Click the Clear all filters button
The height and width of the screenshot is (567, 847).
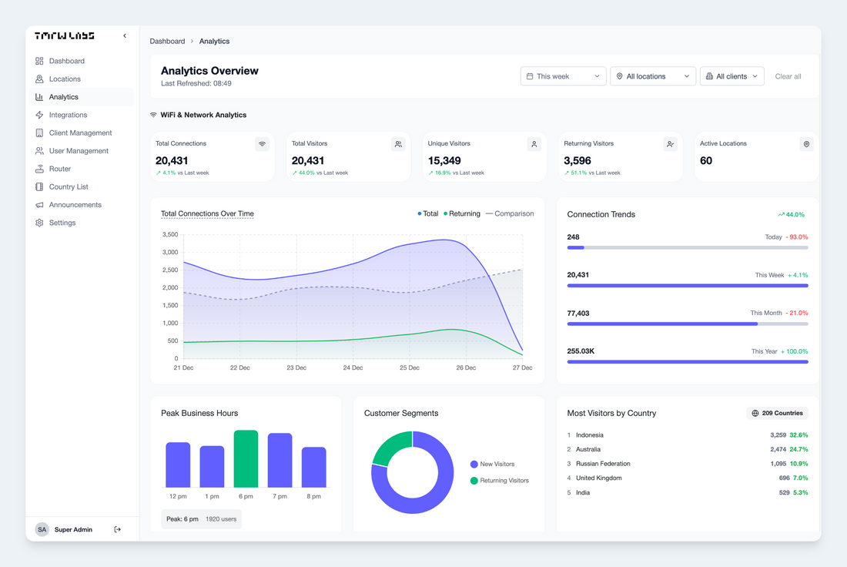pos(788,76)
